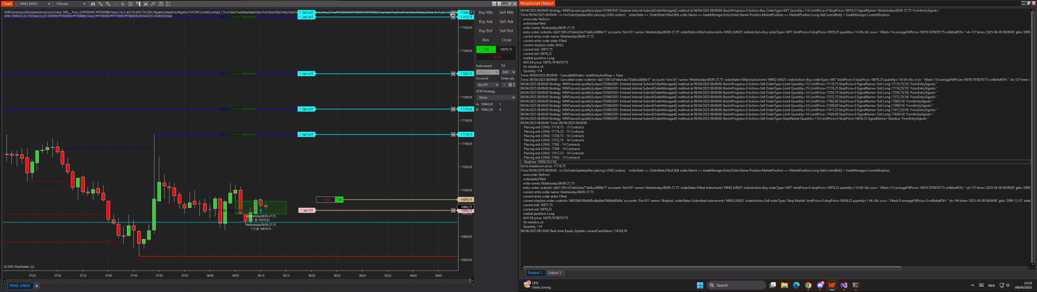1037x292 pixels.
Task: Click the Chart window menu label
Action: pyautogui.click(x=7, y=4)
